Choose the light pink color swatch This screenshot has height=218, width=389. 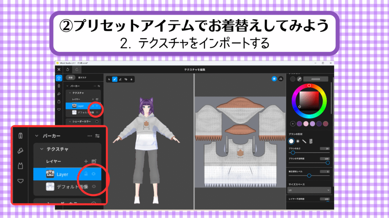point(305,123)
